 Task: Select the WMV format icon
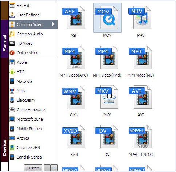point(74,97)
